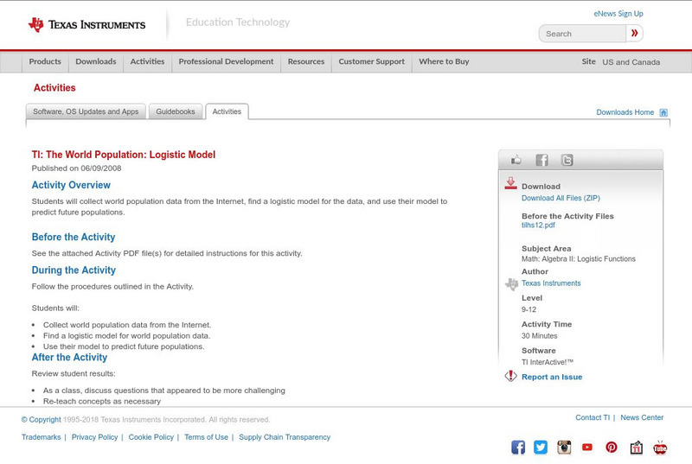Open Supply Chain Transparency link
Viewport: 692px width, 464px height.
point(285,437)
